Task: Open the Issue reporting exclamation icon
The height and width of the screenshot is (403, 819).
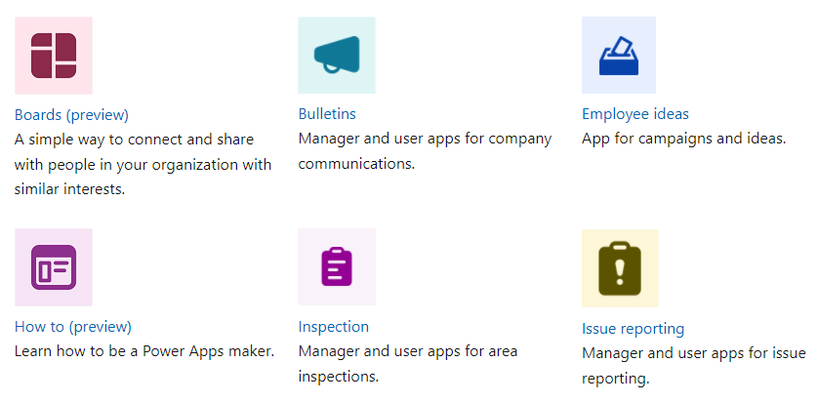Action: click(620, 268)
